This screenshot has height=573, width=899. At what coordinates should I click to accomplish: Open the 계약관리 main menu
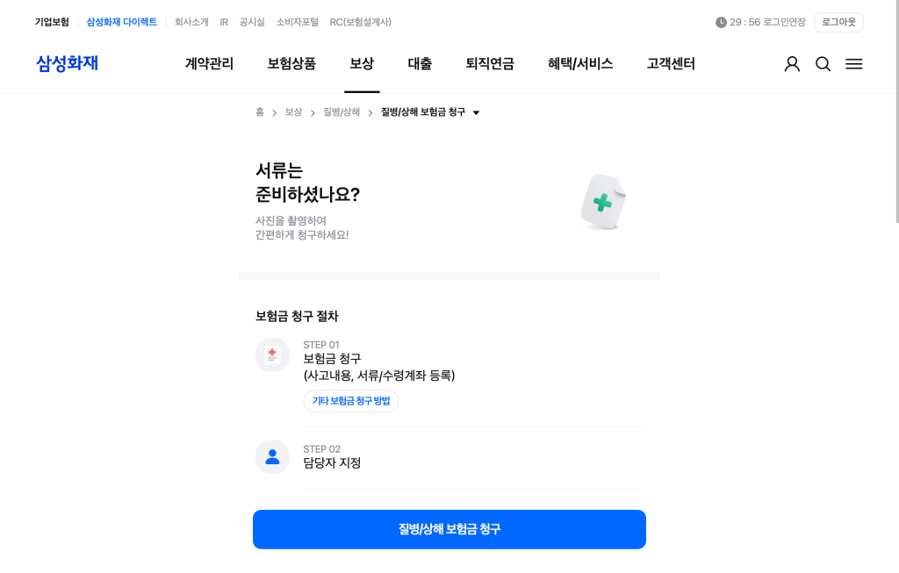[209, 63]
